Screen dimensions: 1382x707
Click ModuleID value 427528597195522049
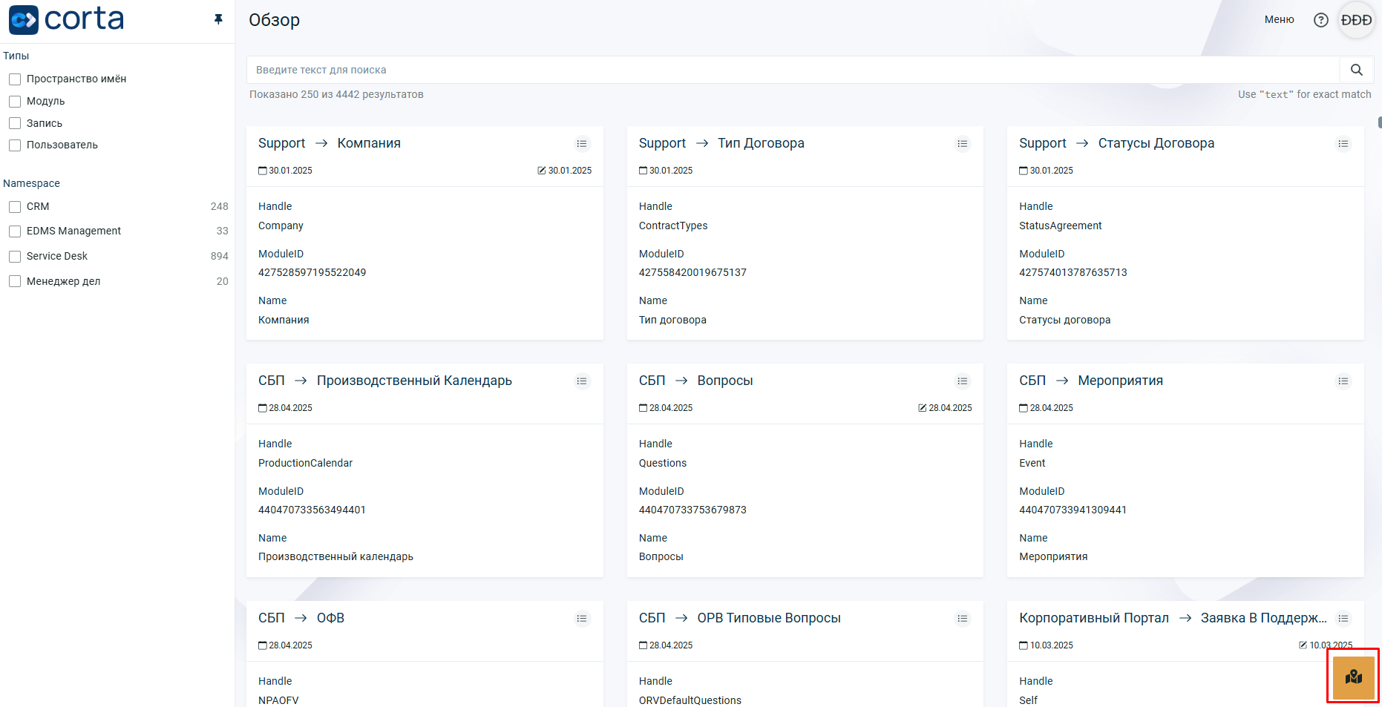pos(312,272)
